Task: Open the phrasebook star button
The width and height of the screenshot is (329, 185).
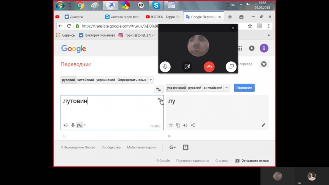Action: tap(264, 64)
